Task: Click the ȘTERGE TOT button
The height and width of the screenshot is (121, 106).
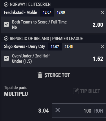Action: point(54,75)
